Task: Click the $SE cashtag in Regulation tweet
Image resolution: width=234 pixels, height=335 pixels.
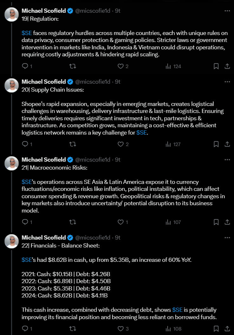Action: pyautogui.click(x=27, y=32)
